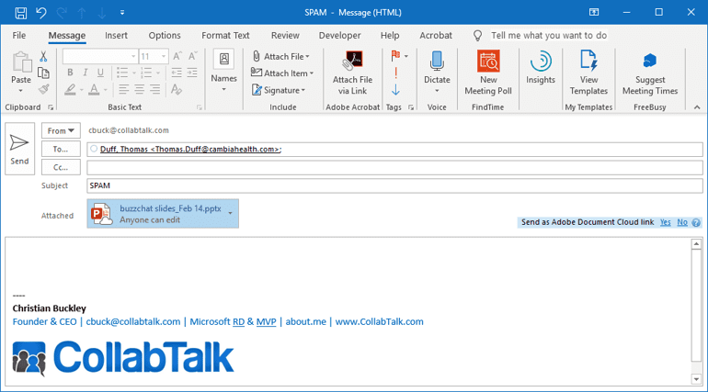
Task: Switch to the Options tab
Action: [x=165, y=35]
